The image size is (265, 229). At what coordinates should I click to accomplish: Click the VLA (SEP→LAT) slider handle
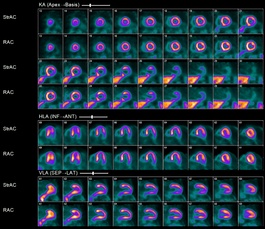click(x=93, y=173)
